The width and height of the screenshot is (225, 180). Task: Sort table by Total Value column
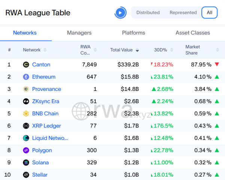click(124, 50)
